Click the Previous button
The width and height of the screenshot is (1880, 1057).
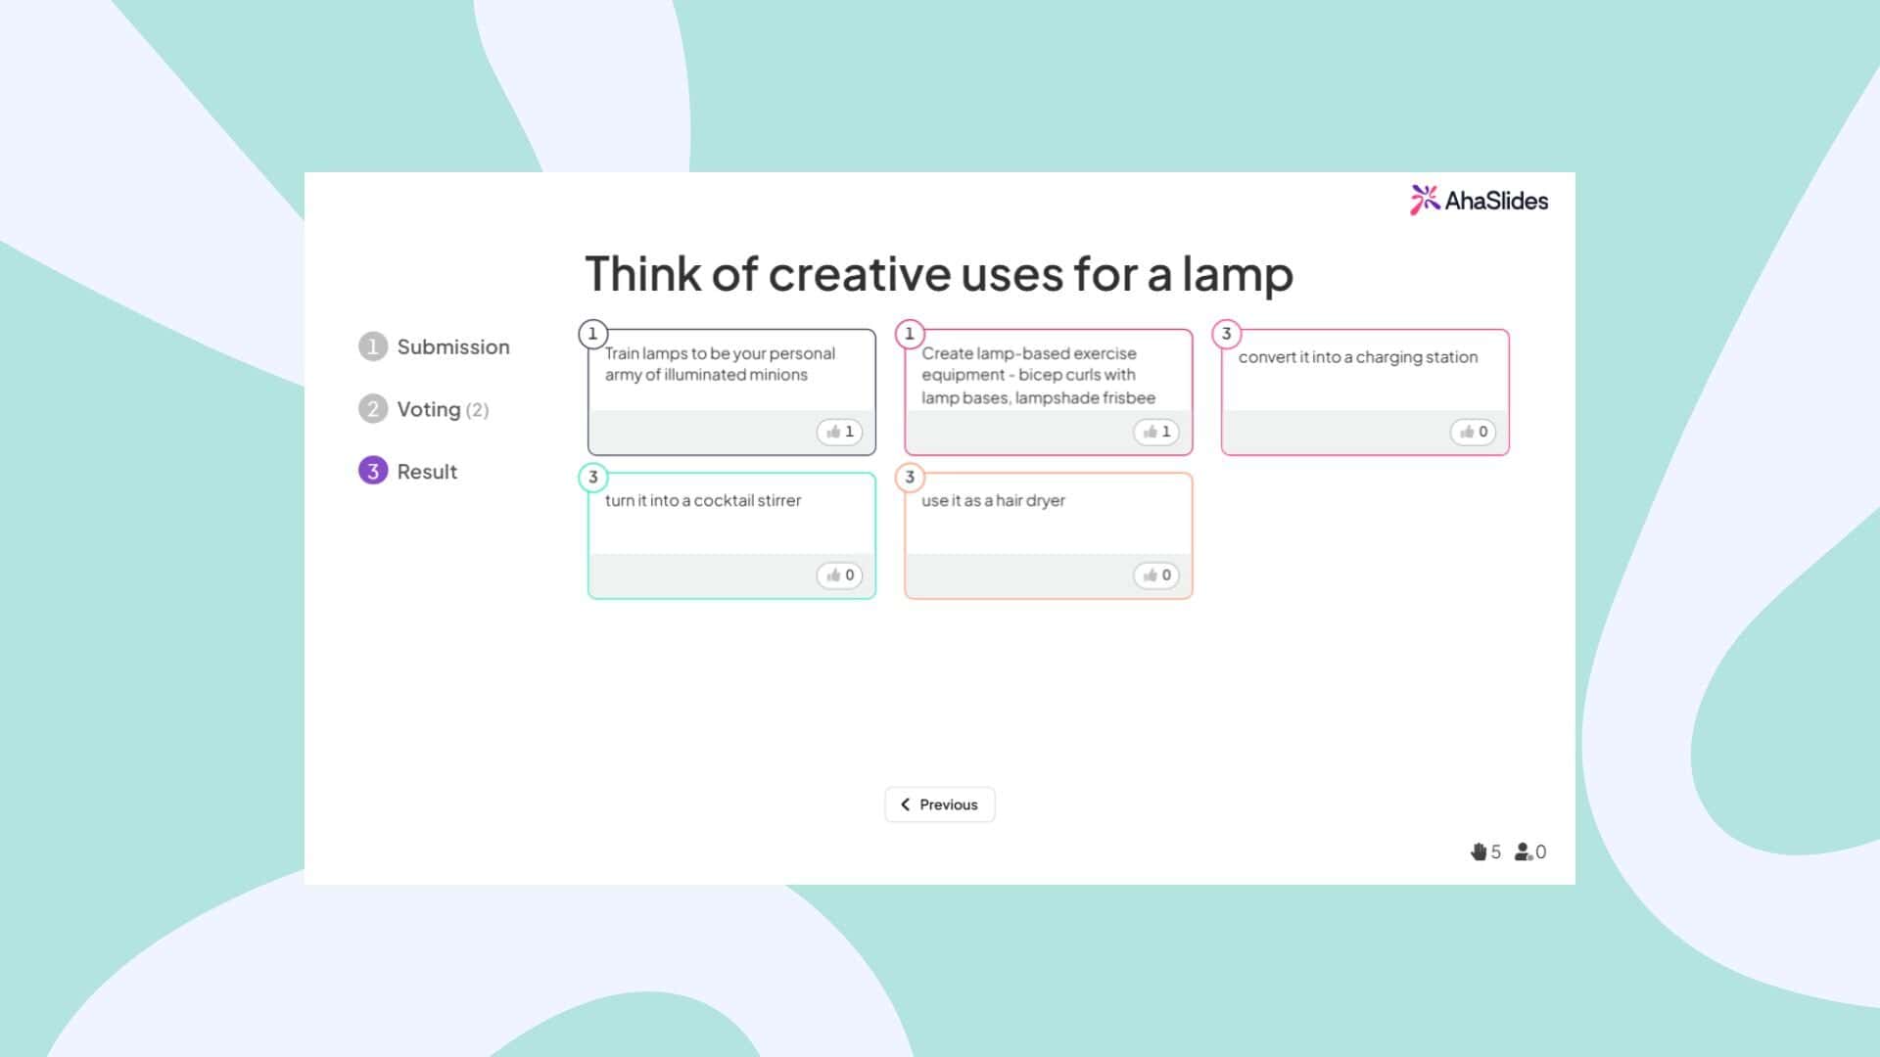click(939, 804)
